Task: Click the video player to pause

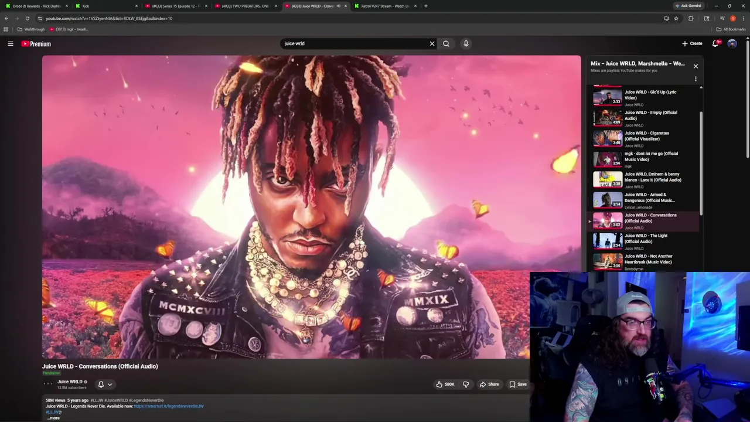Action: click(x=311, y=207)
